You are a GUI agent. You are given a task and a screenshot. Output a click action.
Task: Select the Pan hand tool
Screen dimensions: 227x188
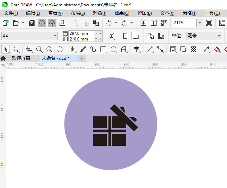coord(60,49)
